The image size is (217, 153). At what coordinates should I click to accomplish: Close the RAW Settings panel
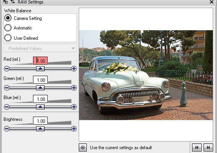[x=212, y=2]
